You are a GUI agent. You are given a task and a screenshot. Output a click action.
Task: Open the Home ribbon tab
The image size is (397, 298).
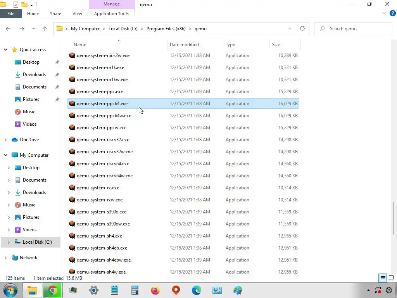click(33, 14)
